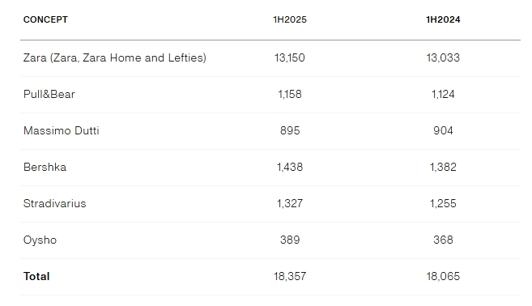The height and width of the screenshot is (306, 532).
Task: Click Pull&Bear 1H2025 value 1,158
Action: (290, 94)
